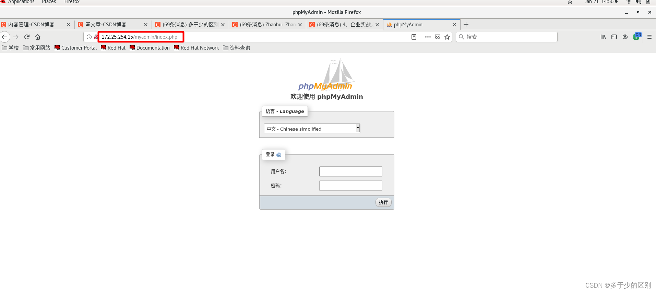Go back to the previous page

pyautogui.click(x=4, y=37)
